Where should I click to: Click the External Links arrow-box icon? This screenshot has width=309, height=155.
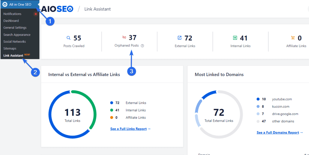[179, 38]
